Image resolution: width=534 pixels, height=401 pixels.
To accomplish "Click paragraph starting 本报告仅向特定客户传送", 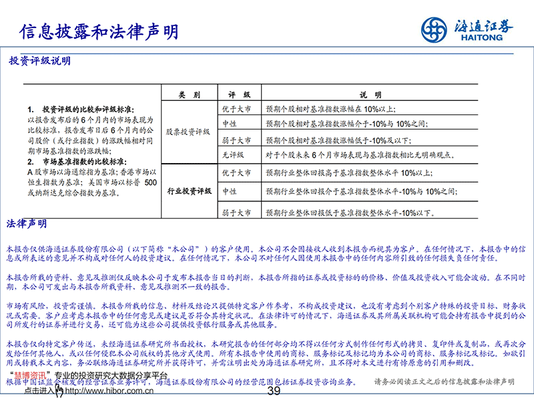I will pos(266,354).
